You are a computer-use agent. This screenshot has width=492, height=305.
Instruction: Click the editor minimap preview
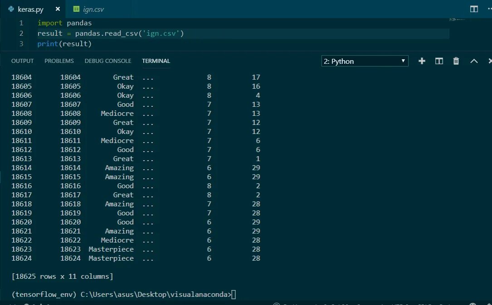pos(458,20)
